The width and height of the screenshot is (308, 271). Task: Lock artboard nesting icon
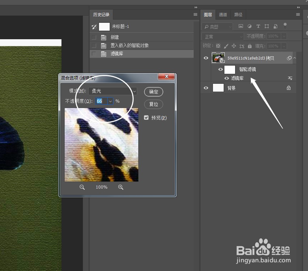click(242, 46)
